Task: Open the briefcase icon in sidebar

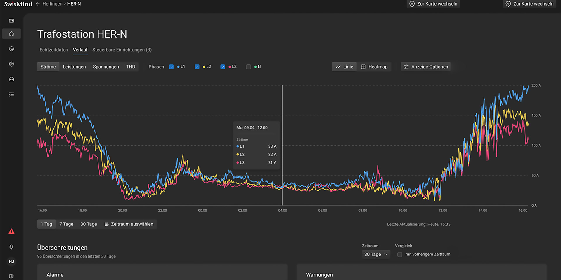Action: [11, 79]
